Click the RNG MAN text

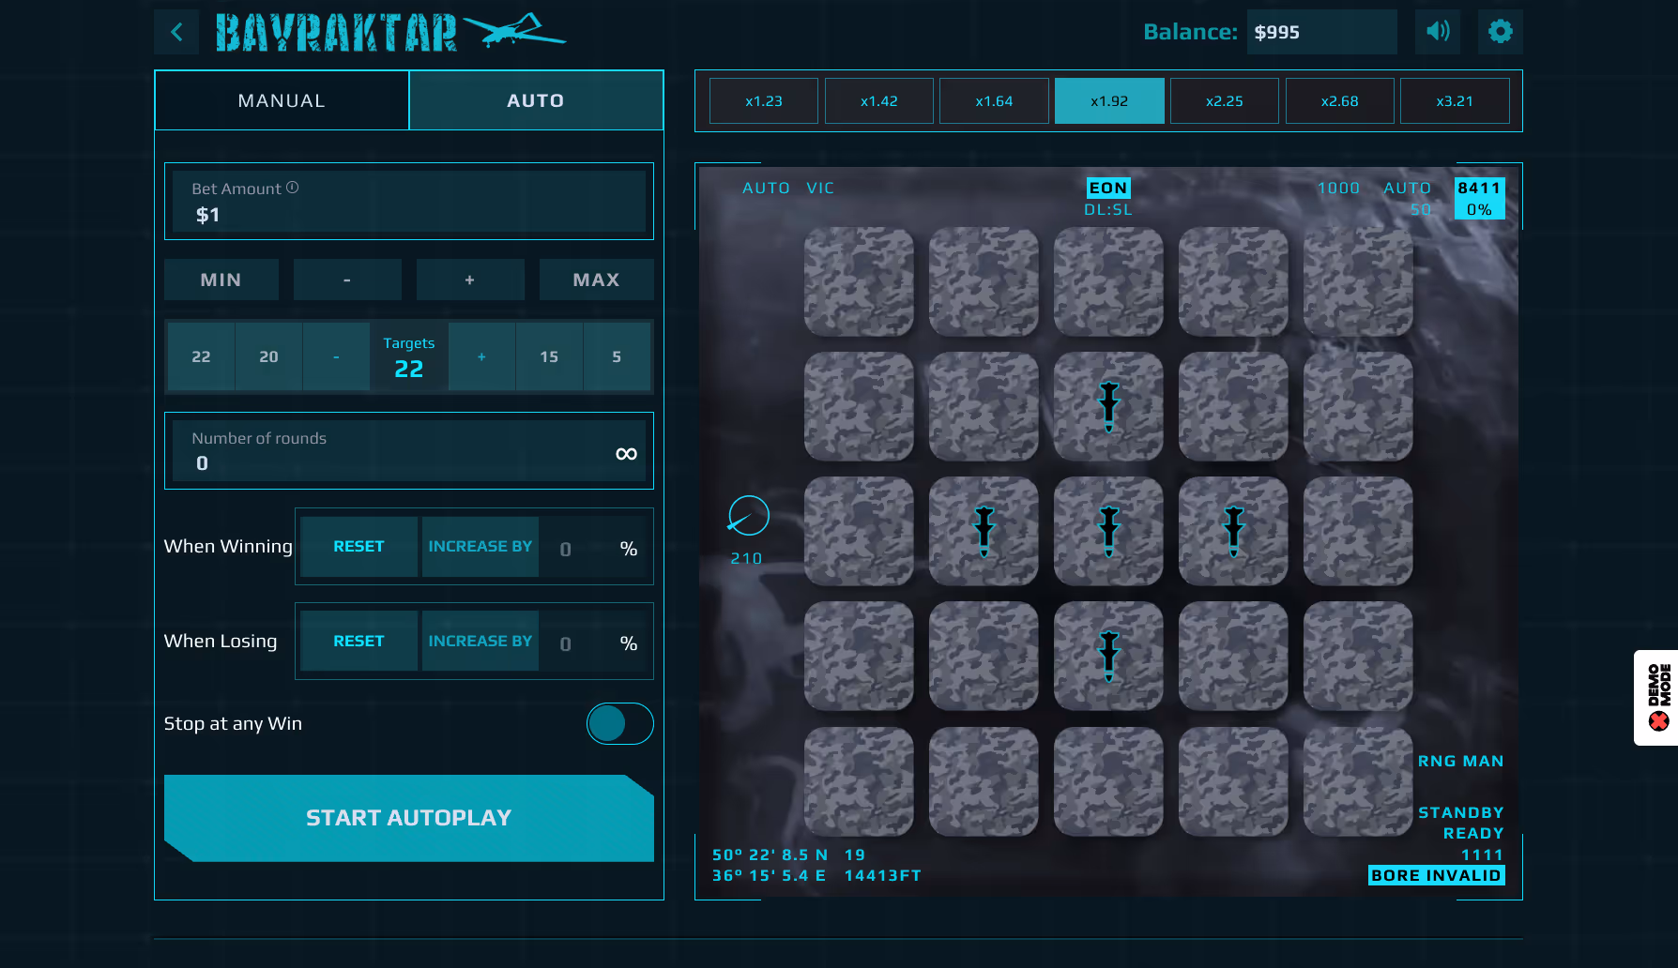pos(1461,761)
